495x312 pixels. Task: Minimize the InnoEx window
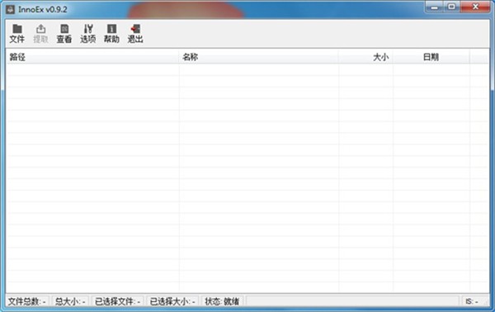pos(435,7)
